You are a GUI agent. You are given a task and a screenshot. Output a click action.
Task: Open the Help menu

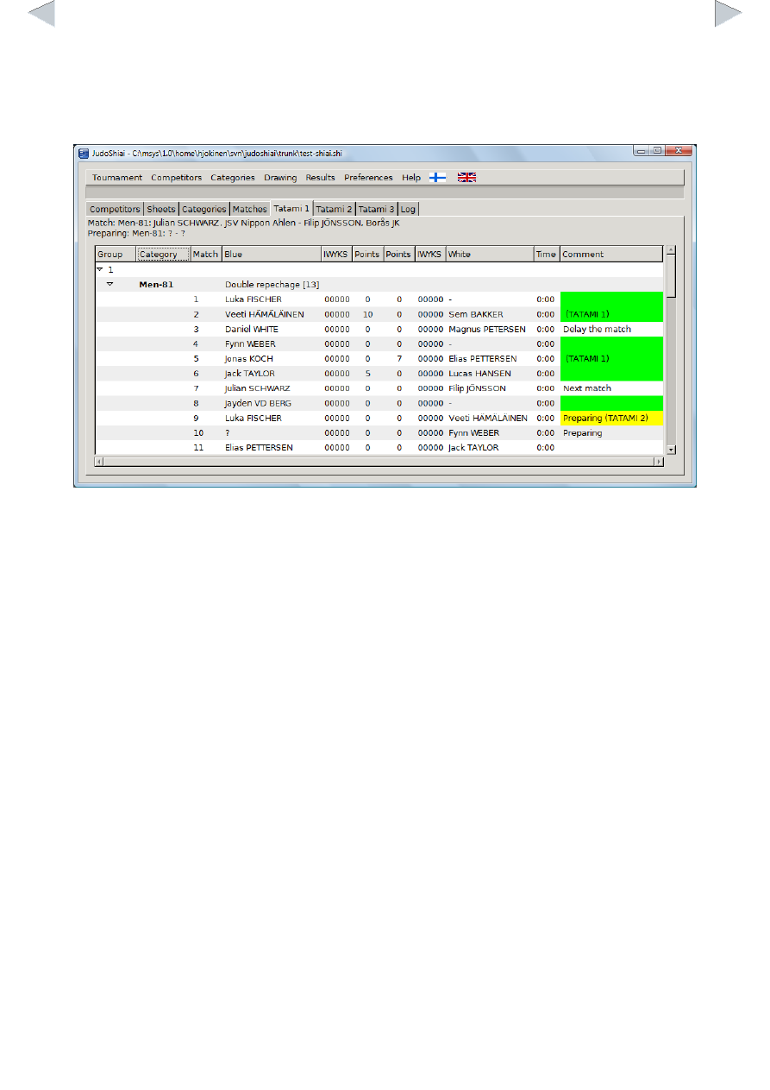point(411,178)
